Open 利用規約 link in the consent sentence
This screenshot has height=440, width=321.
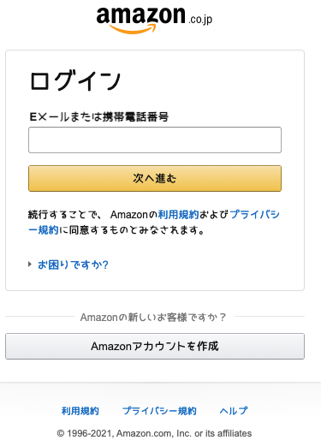coord(178,215)
